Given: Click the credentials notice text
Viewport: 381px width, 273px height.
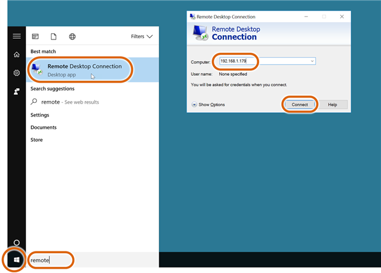Looking at the screenshot, I should [239, 84].
